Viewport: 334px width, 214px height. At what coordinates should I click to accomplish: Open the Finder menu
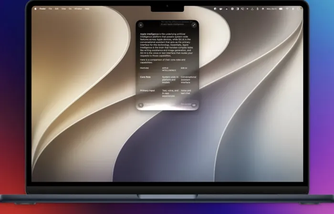click(42, 9)
